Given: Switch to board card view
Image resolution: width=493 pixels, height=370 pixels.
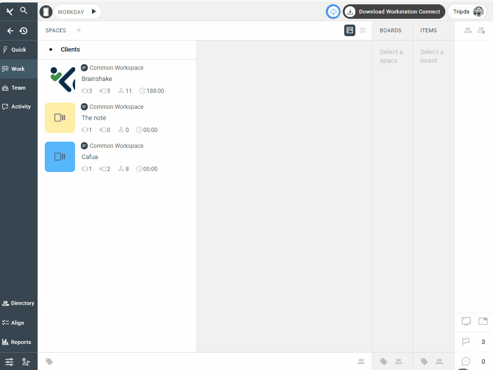Looking at the screenshot, I should (350, 30).
